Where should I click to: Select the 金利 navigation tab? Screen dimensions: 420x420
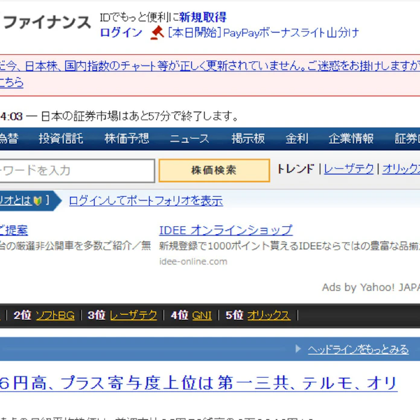297,138
